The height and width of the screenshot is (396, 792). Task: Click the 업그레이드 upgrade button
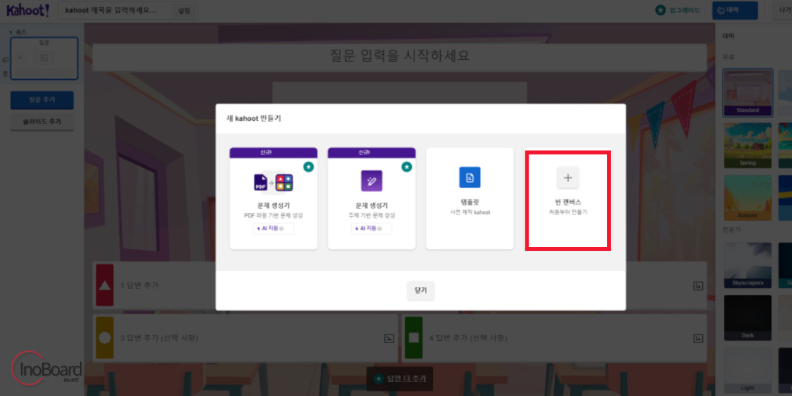click(x=678, y=11)
